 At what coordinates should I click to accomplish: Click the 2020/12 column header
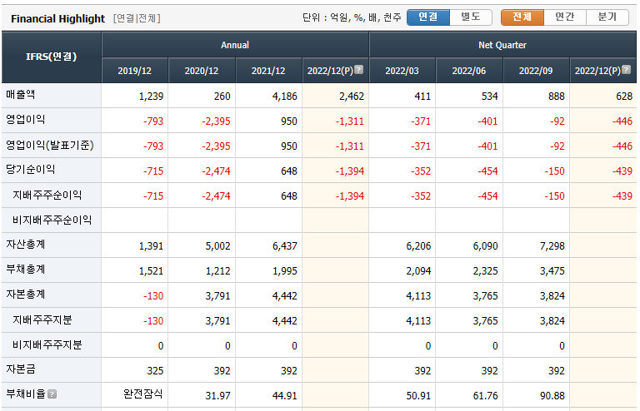coord(202,71)
